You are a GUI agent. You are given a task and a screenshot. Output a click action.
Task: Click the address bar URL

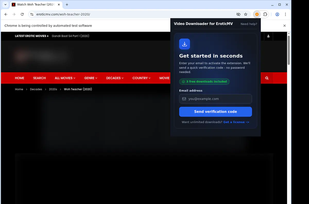tap(63, 14)
